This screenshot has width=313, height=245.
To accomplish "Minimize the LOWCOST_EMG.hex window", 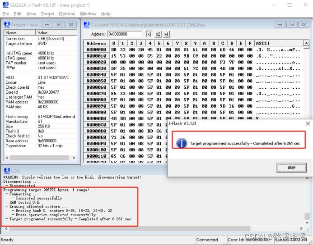I will click(x=280, y=25).
